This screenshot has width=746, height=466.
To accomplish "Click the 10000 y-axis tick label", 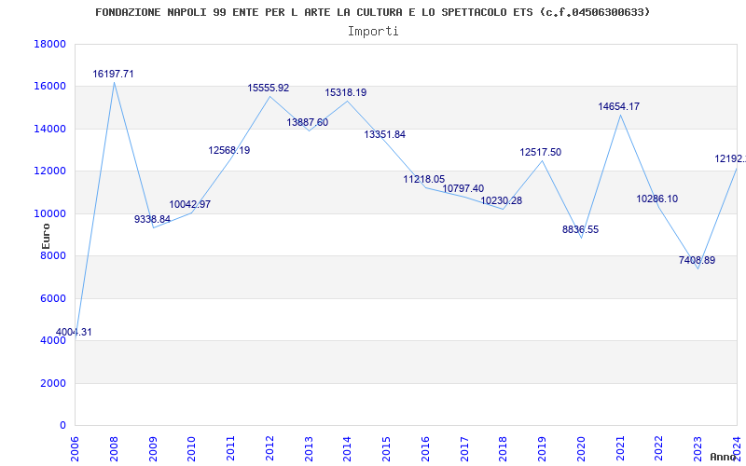I will click(x=50, y=213).
